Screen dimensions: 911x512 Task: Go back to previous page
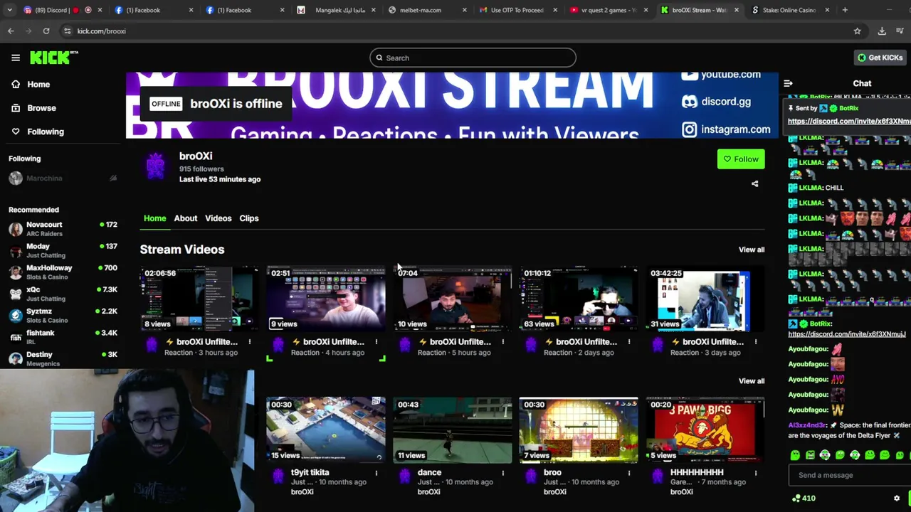point(11,31)
